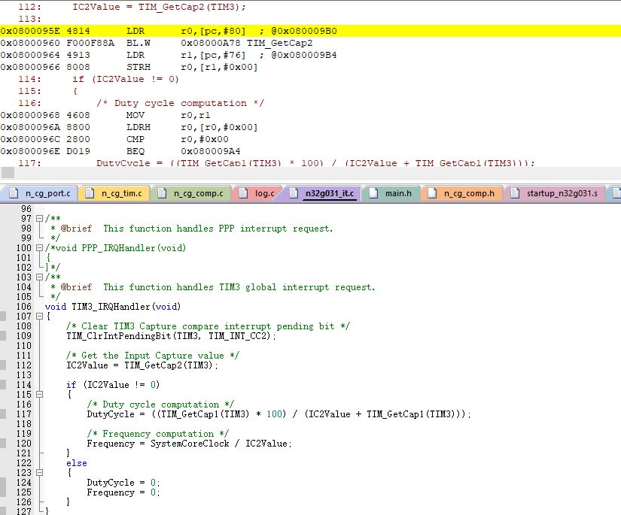Activate the n32g031_it.c tab
Screen dimensions: 621x515
click(322, 193)
